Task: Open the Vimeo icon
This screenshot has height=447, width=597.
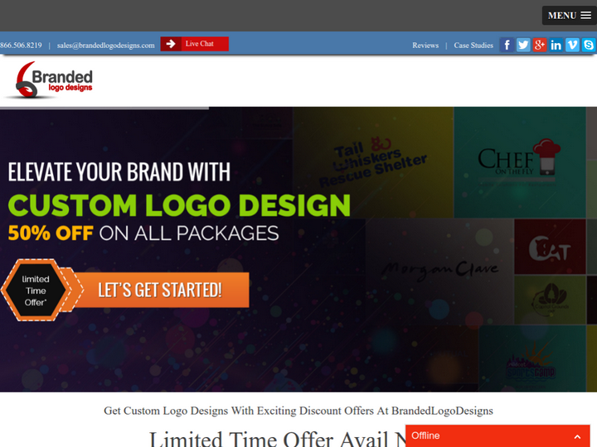Action: pyautogui.click(x=572, y=45)
